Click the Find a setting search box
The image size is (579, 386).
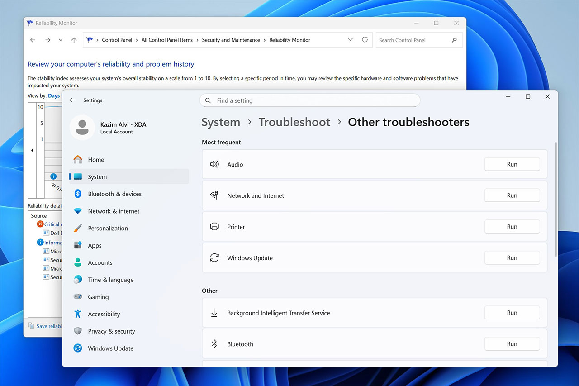tap(309, 100)
